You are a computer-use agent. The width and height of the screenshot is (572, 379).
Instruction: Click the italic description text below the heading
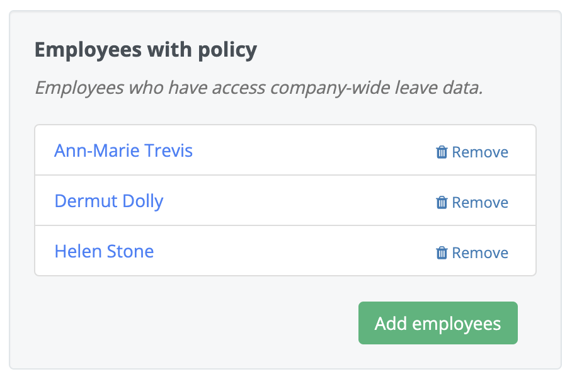(x=259, y=88)
